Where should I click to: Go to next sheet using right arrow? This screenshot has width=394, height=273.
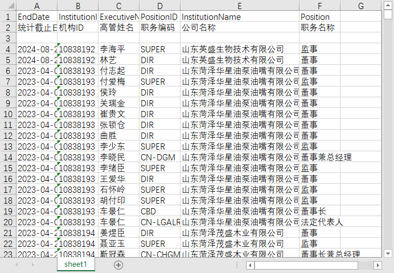pyautogui.click(x=32, y=264)
